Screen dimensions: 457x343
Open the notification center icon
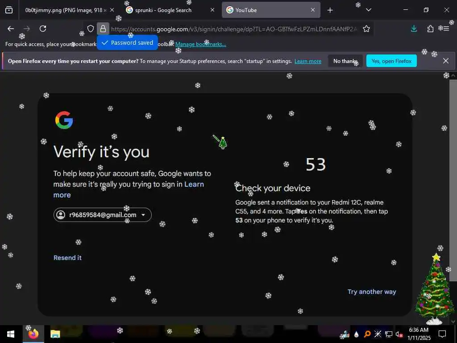click(442, 334)
